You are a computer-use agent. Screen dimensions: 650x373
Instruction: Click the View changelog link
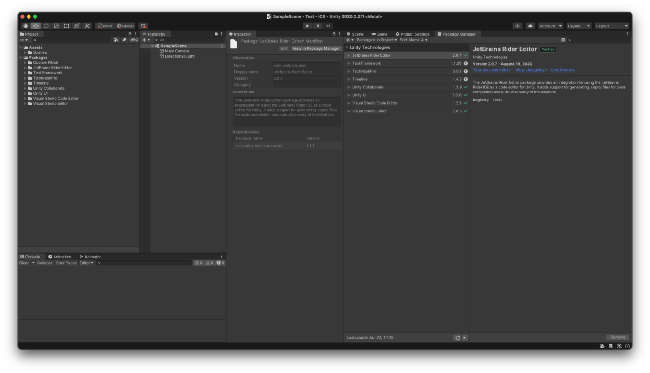(529, 69)
